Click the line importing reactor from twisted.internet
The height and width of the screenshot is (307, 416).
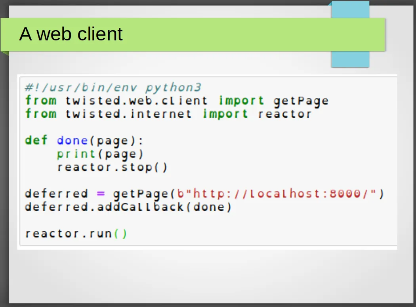168,114
